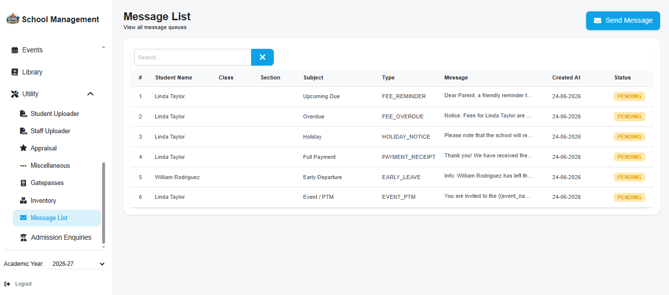Click FEE_REMINDER type cell
Screen dimensions: 669x295
pyautogui.click(x=404, y=96)
